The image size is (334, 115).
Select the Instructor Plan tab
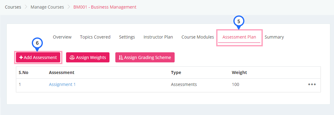(158, 37)
